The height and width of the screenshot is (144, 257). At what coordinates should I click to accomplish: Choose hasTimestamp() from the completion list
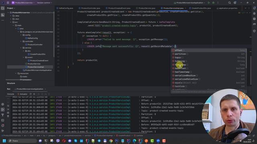coord(208,72)
